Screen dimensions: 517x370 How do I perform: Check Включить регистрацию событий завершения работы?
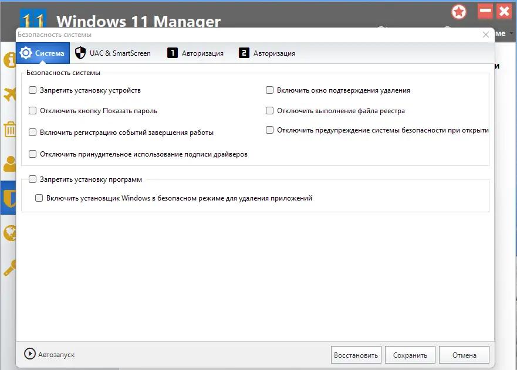click(x=32, y=132)
